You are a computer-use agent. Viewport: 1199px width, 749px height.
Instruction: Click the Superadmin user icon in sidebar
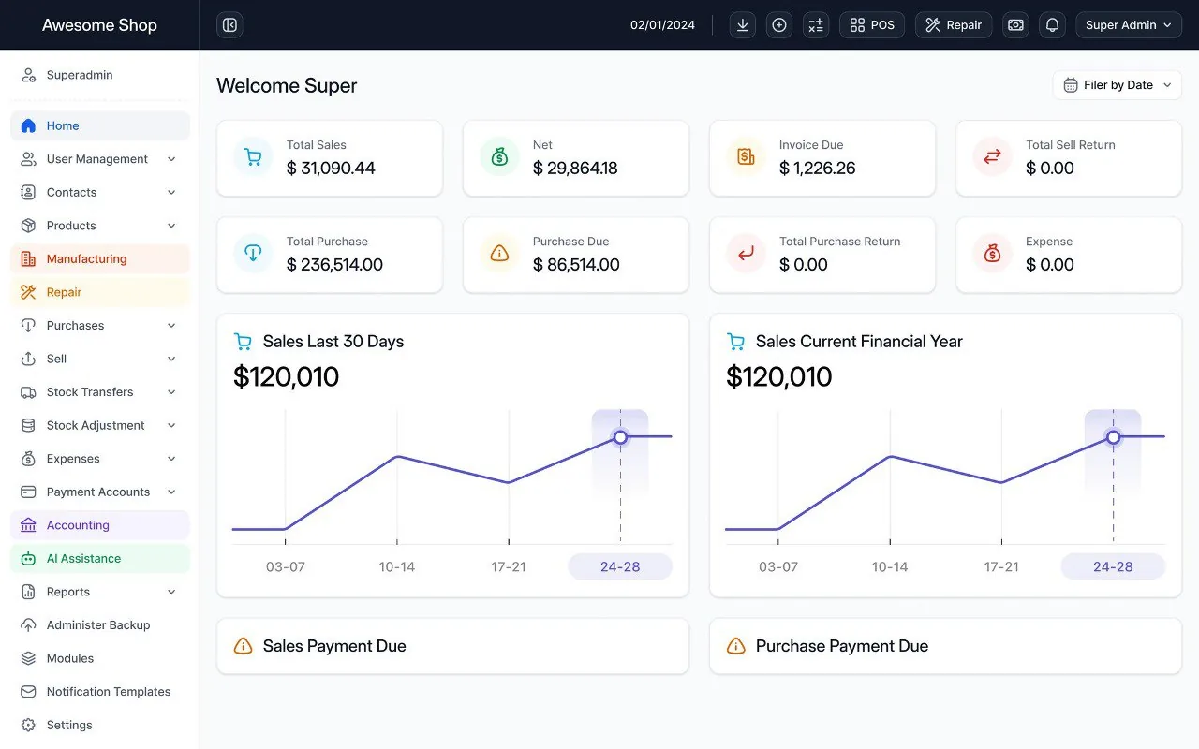click(x=28, y=75)
